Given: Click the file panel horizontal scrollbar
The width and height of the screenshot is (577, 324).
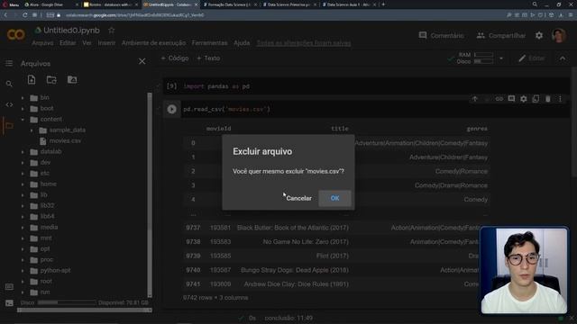Looking at the screenshot, I should (85, 310).
